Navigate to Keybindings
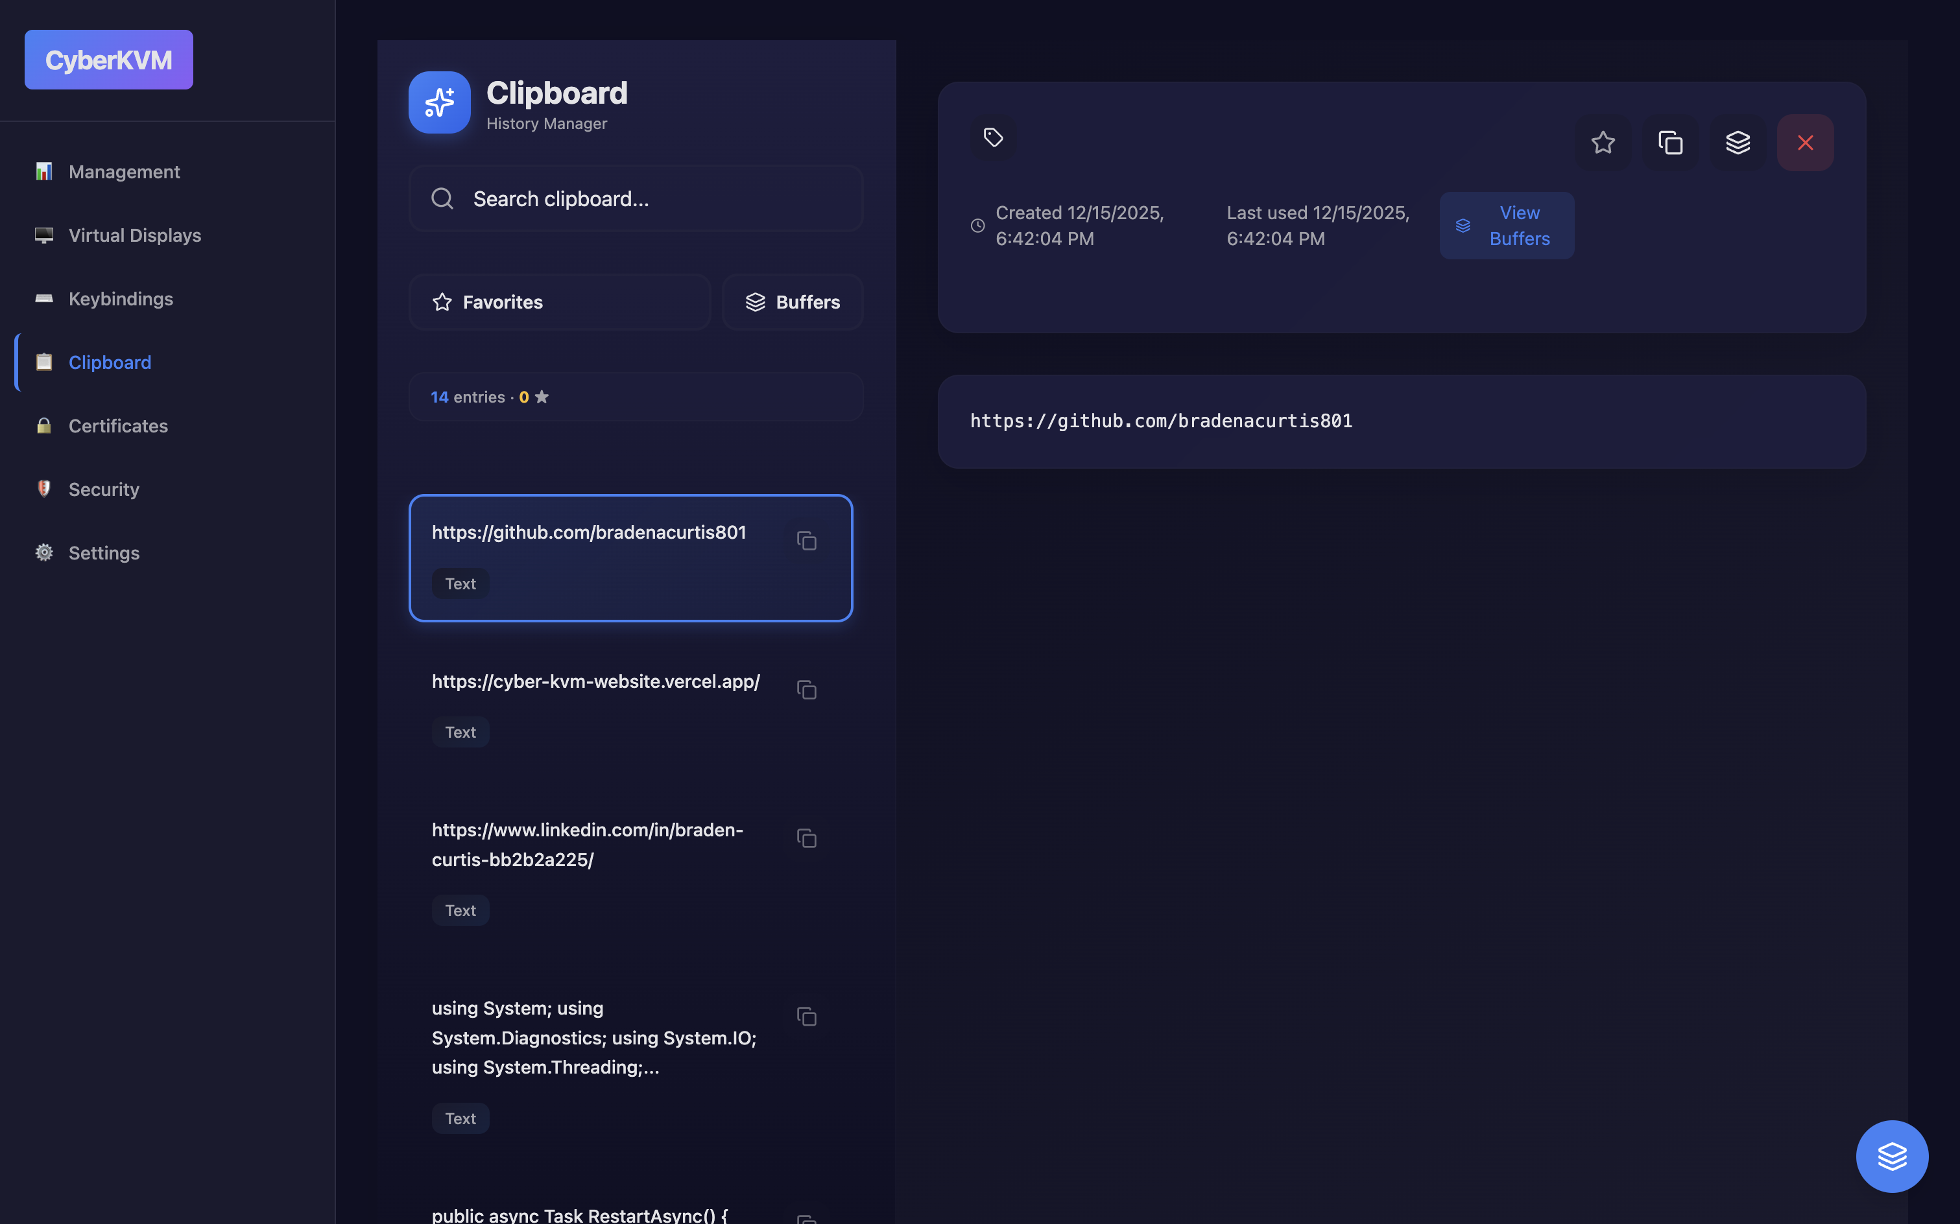This screenshot has width=1960, height=1224. pyautogui.click(x=121, y=299)
